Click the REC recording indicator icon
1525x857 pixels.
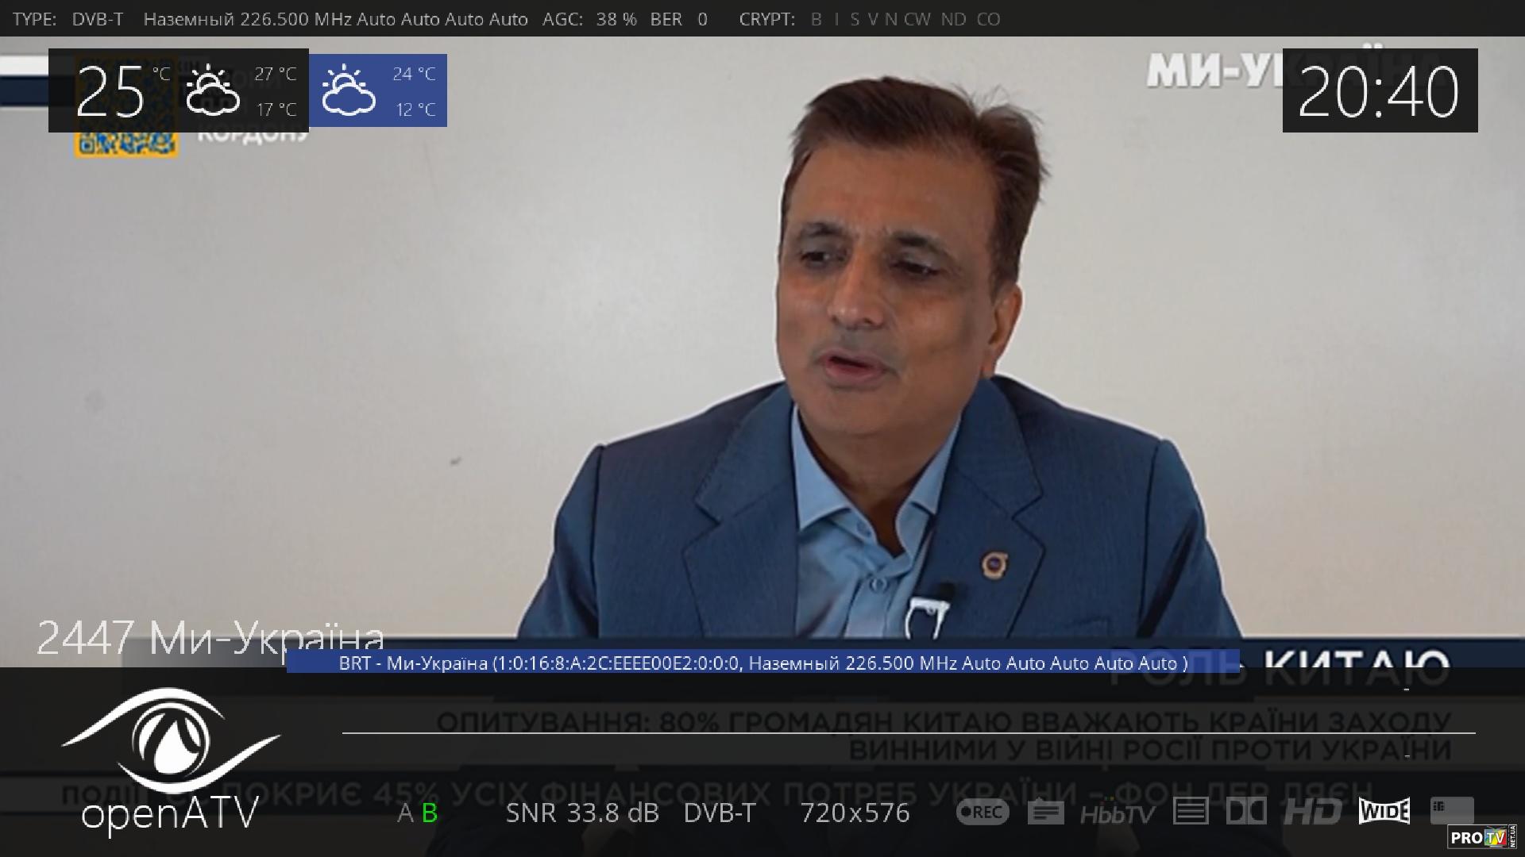983,812
